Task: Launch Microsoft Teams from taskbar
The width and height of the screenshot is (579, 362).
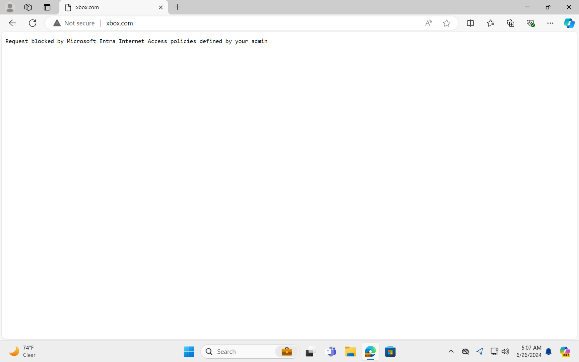Action: [331, 352]
